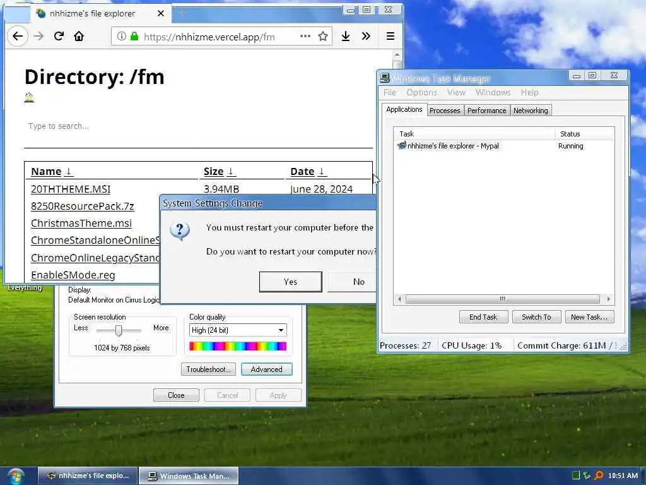Click the browser address bar URL
The image size is (646, 485).
click(x=209, y=37)
